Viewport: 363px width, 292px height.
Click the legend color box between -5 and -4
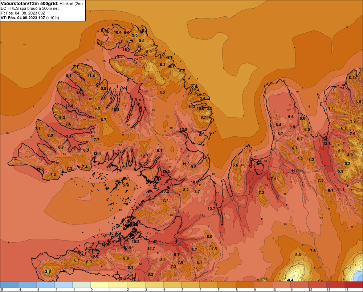click(9, 284)
